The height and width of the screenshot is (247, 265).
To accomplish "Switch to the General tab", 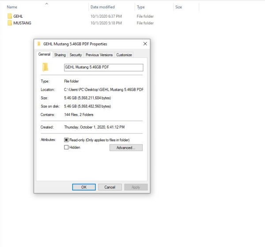I will 44,54.
